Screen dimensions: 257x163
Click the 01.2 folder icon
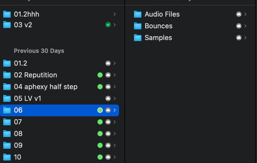tap(7, 63)
